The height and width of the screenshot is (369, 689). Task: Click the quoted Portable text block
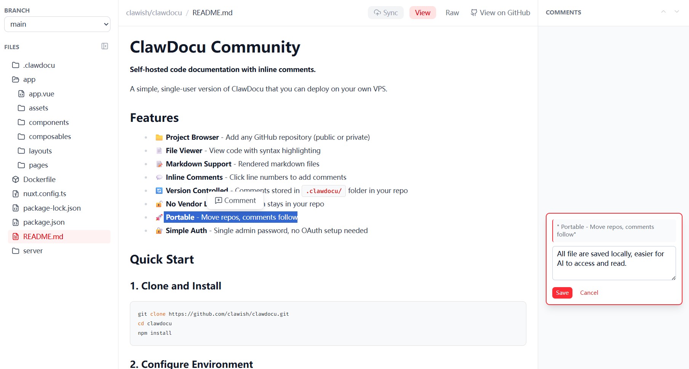click(x=614, y=230)
